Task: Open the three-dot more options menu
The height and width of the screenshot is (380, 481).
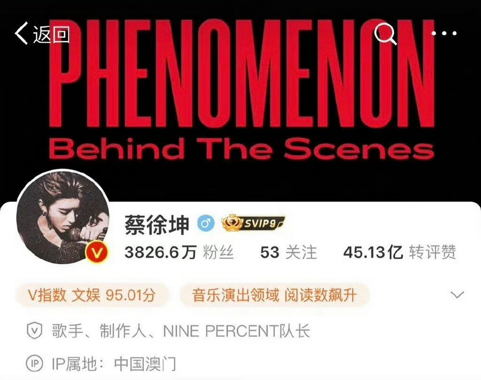Action: (x=444, y=33)
